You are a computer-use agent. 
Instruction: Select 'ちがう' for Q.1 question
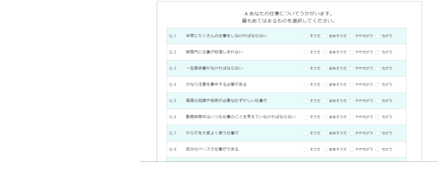point(378,36)
